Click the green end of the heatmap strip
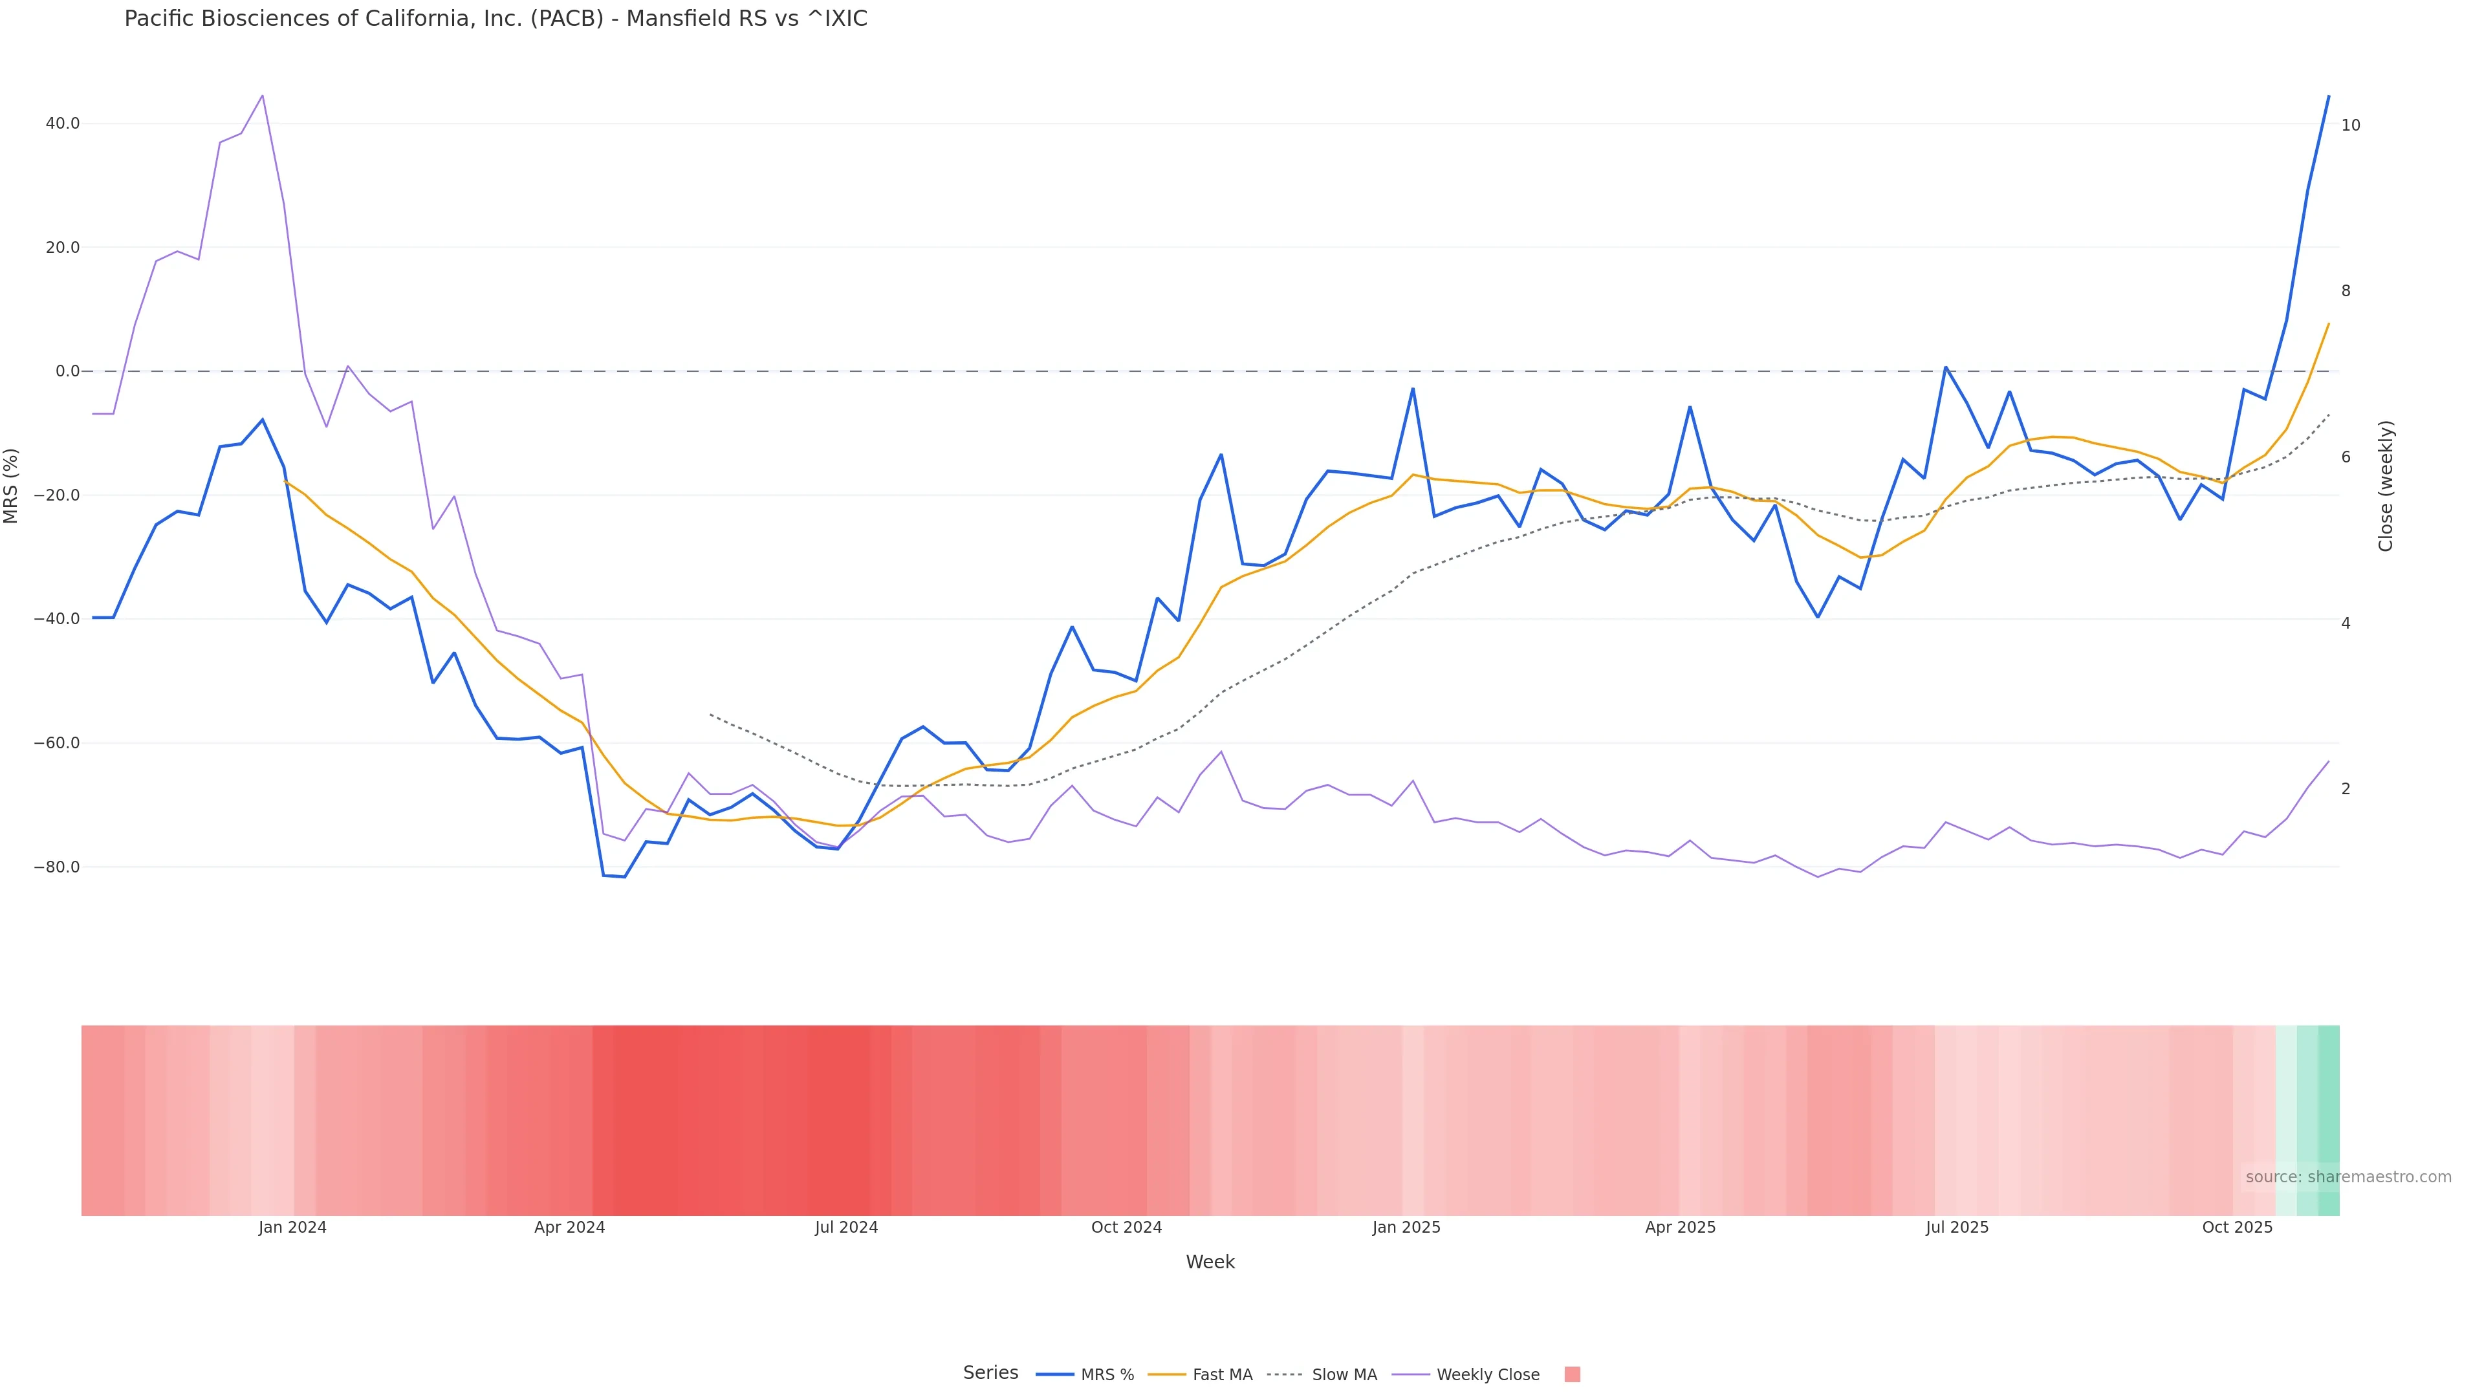 2328,1120
